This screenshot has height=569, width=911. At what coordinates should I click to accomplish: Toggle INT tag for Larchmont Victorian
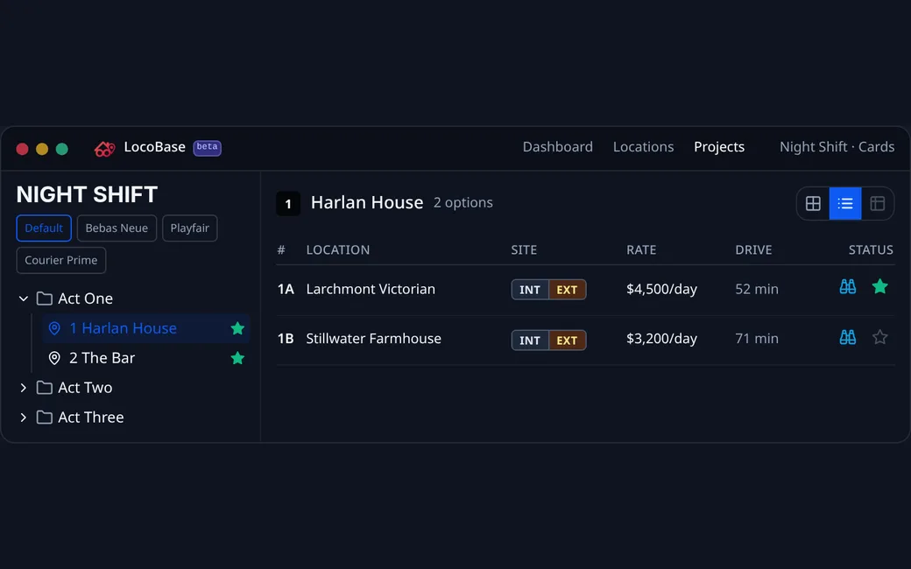pos(530,290)
